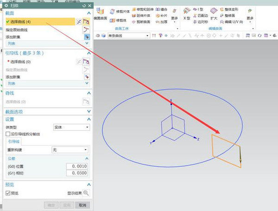The width and height of the screenshot is (278, 211).
Task: Click the curve selection icon in 引导线 section
Action: (x=86, y=62)
